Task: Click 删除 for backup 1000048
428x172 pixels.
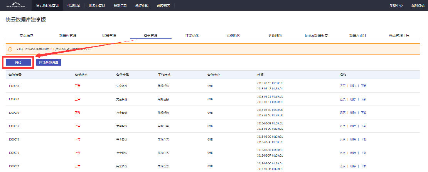Action: (353, 86)
